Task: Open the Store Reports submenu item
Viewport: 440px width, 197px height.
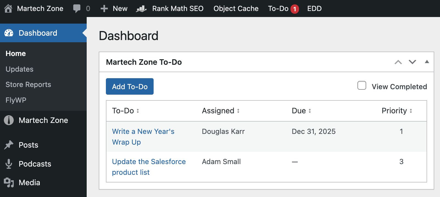Action: click(x=28, y=85)
